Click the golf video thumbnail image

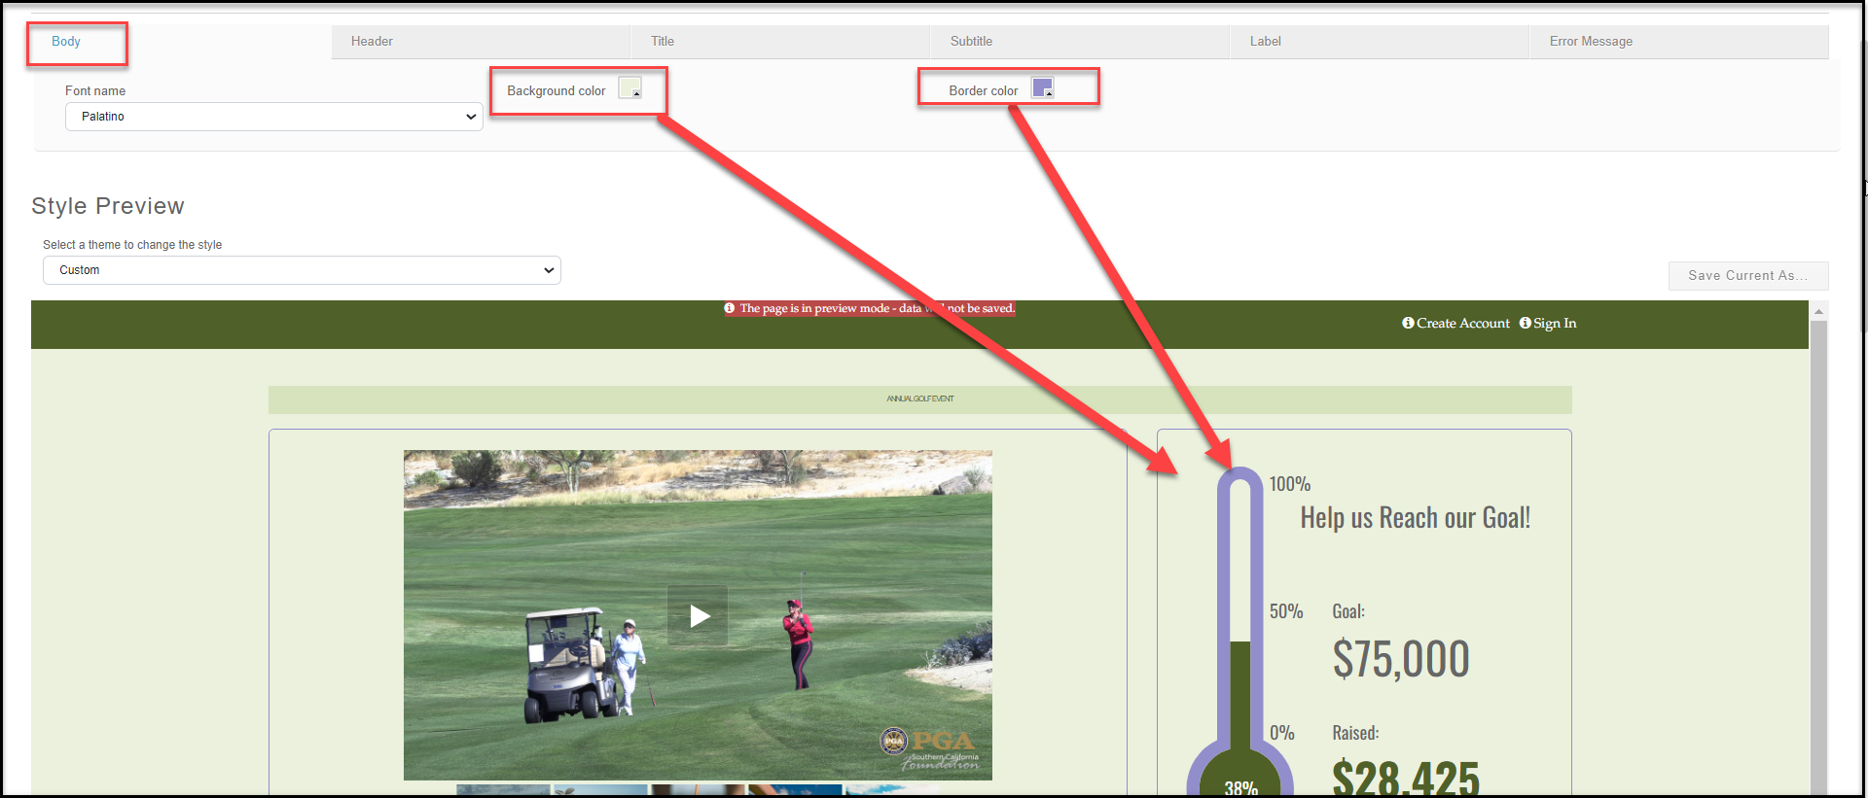(698, 615)
